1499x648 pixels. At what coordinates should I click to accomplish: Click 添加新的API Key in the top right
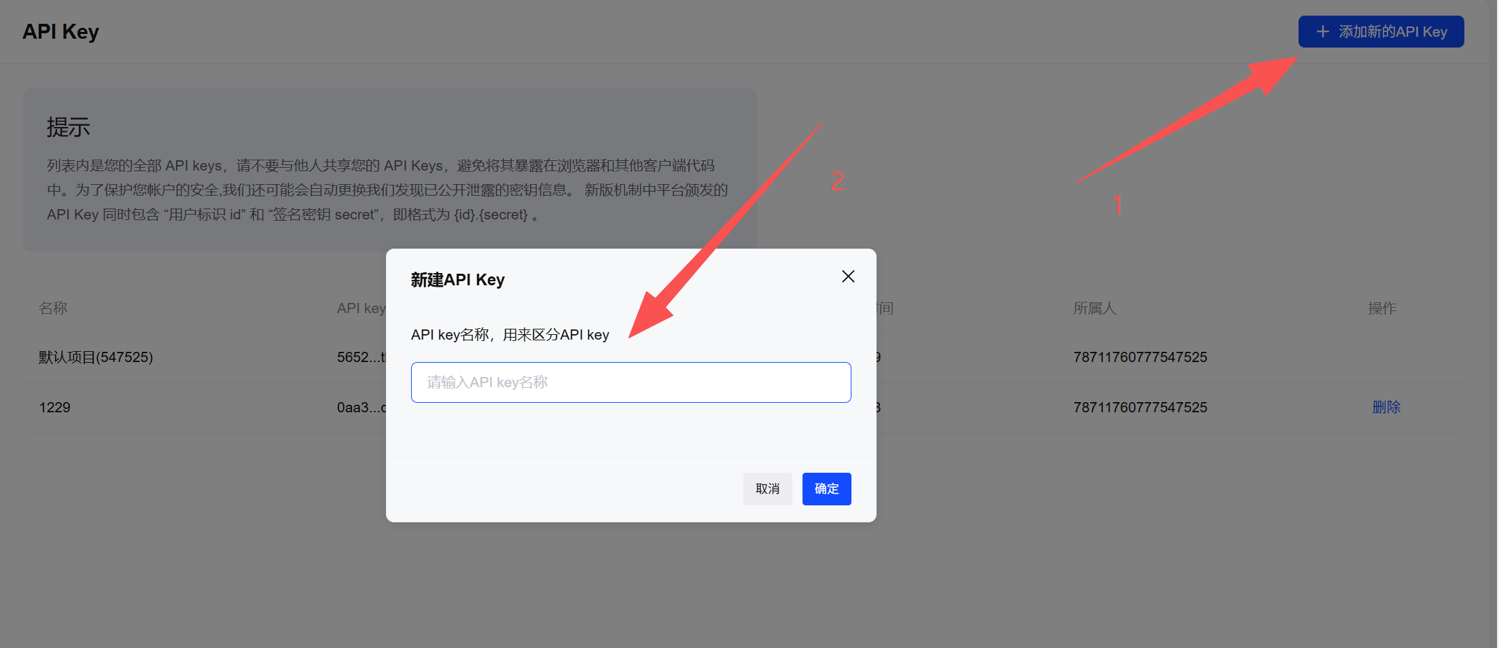pyautogui.click(x=1381, y=31)
